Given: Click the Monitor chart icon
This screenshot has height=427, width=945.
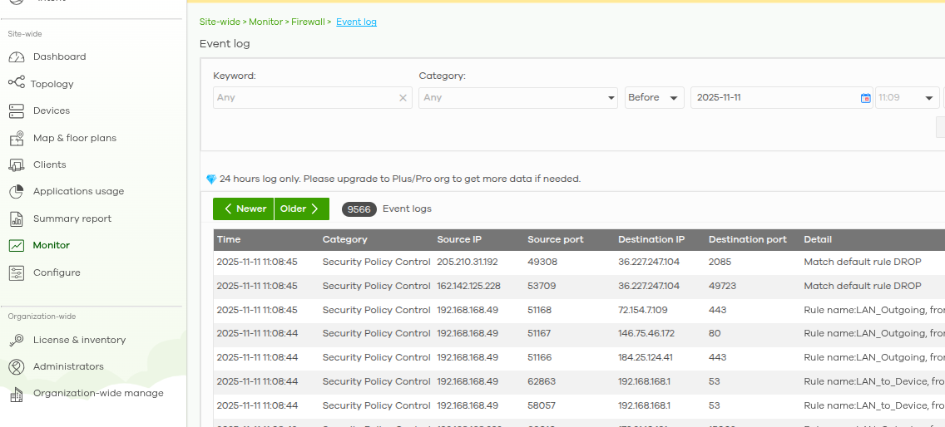Looking at the screenshot, I should [x=17, y=246].
